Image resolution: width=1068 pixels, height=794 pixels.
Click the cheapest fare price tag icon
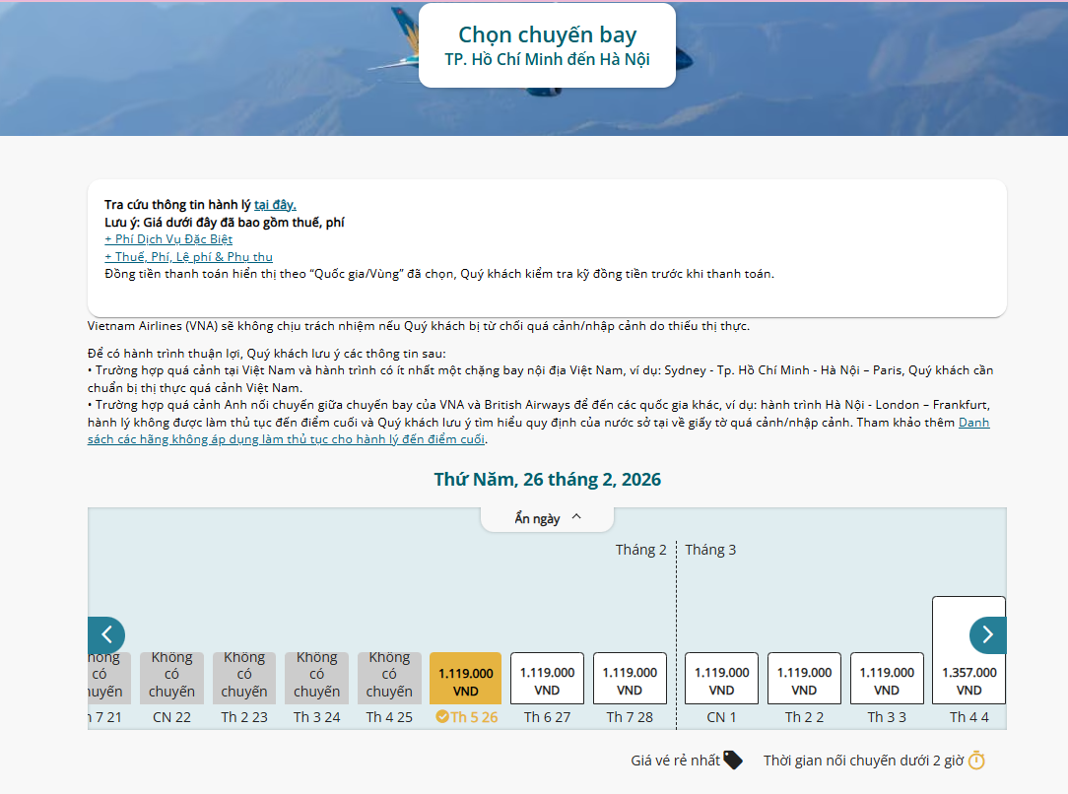click(732, 760)
